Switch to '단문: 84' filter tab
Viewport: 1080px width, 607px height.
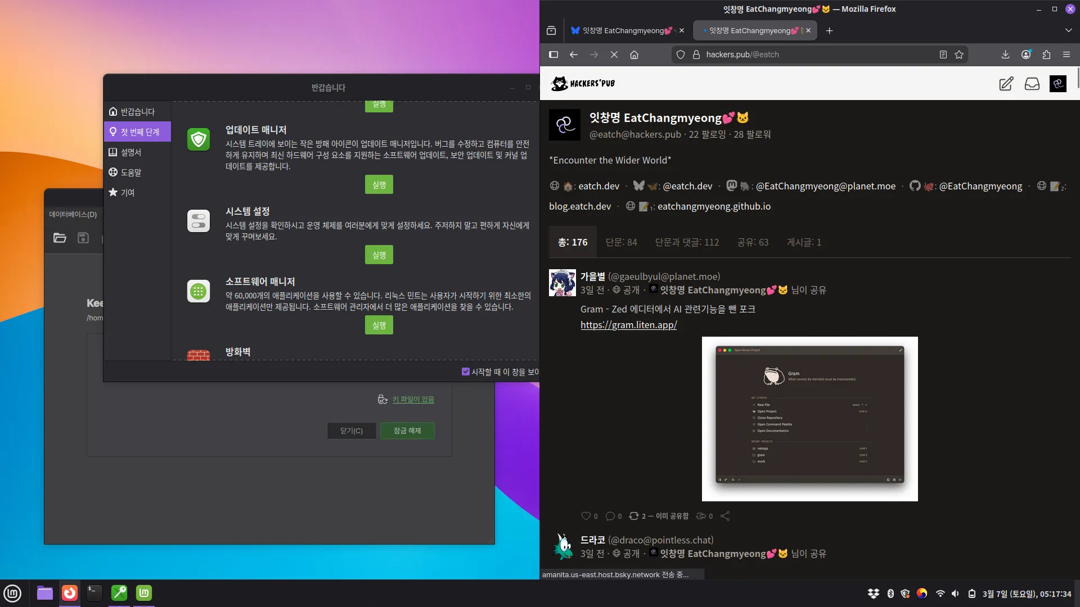(621, 242)
